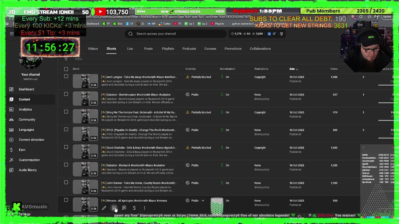Open the Playlists bookmark in bookmarks bar
The image size is (399, 224).
point(217,24)
